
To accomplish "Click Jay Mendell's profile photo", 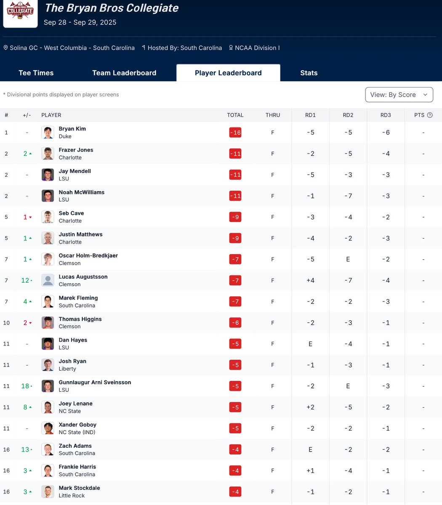I will click(x=48, y=174).
